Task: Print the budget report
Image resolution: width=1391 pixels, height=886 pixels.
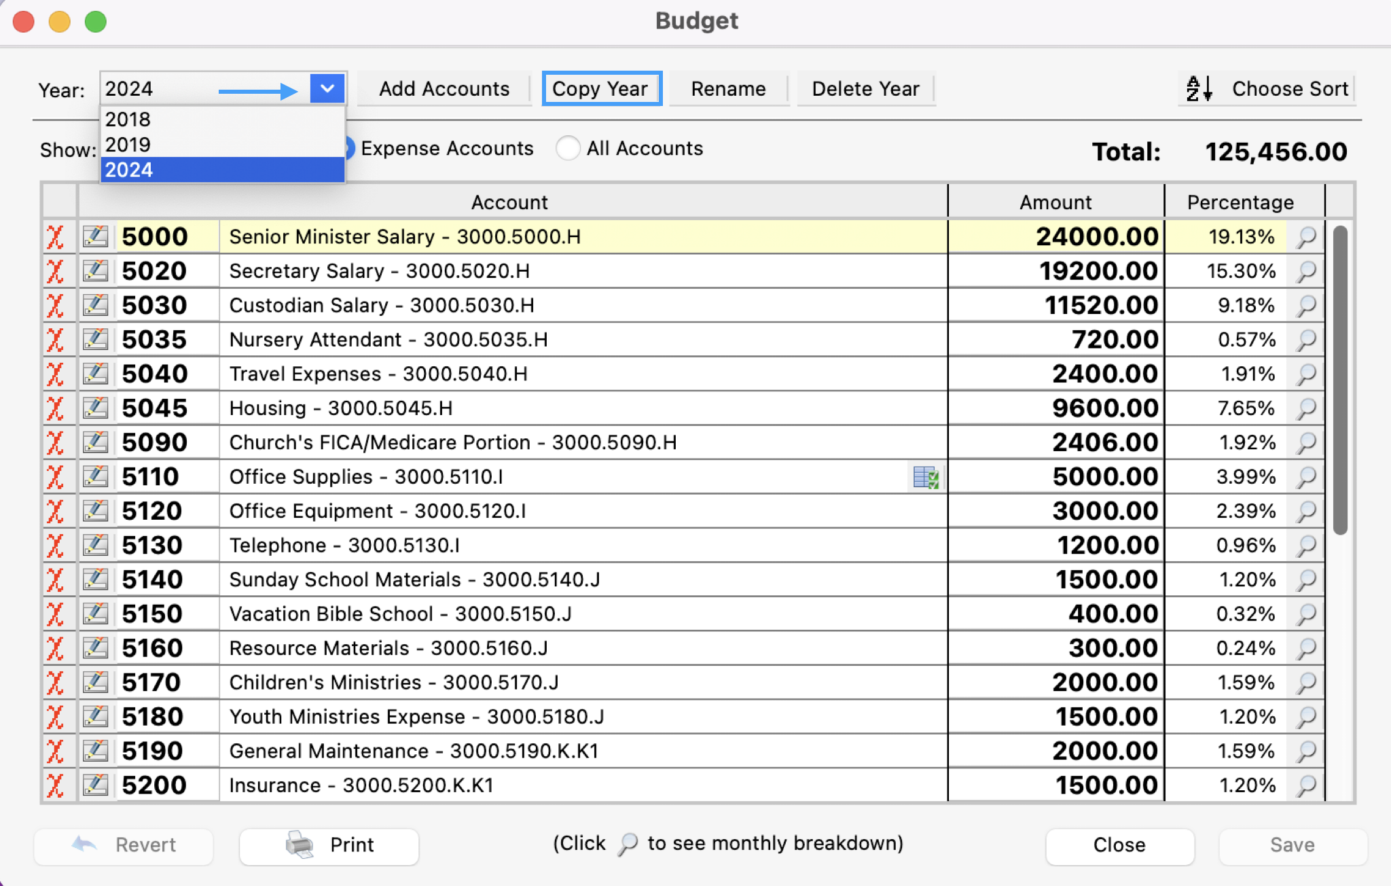Action: click(329, 845)
